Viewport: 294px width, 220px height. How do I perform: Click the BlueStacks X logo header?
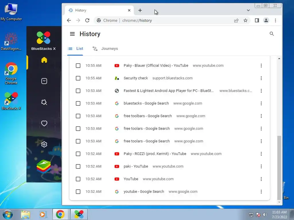click(44, 41)
